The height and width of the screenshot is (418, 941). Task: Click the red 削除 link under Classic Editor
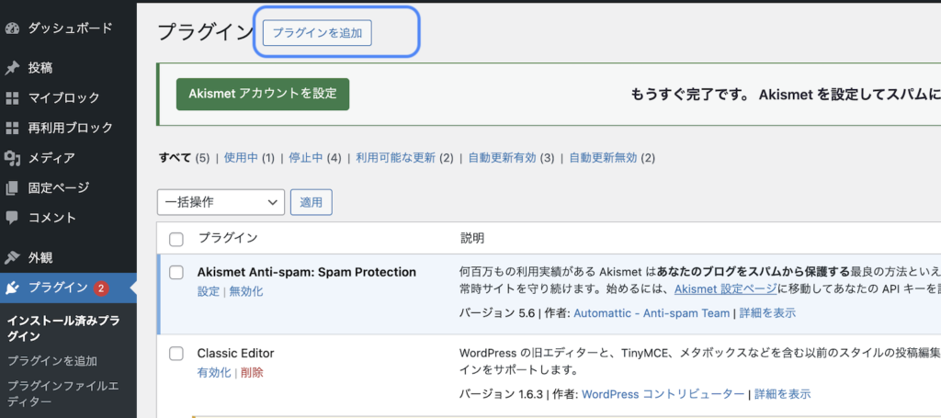click(252, 372)
